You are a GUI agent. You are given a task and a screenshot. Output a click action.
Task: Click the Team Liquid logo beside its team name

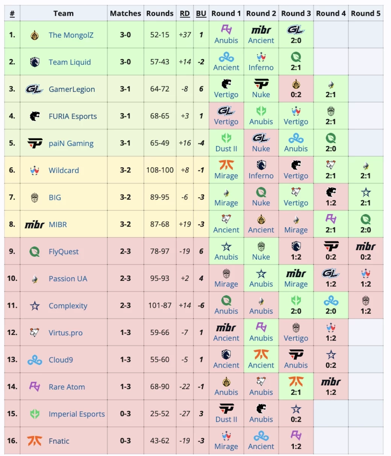pyautogui.click(x=35, y=62)
